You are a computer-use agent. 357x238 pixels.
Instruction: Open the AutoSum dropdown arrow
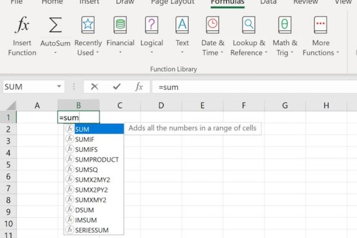(55, 52)
